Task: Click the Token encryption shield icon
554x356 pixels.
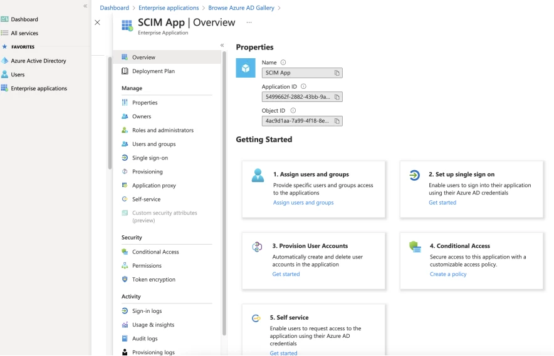Action: pos(125,279)
